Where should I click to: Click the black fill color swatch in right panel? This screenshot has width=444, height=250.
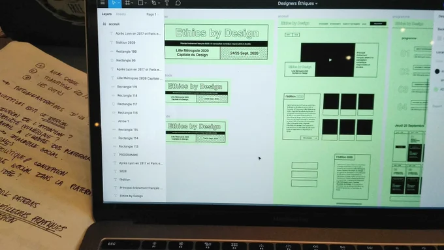pos(437,71)
